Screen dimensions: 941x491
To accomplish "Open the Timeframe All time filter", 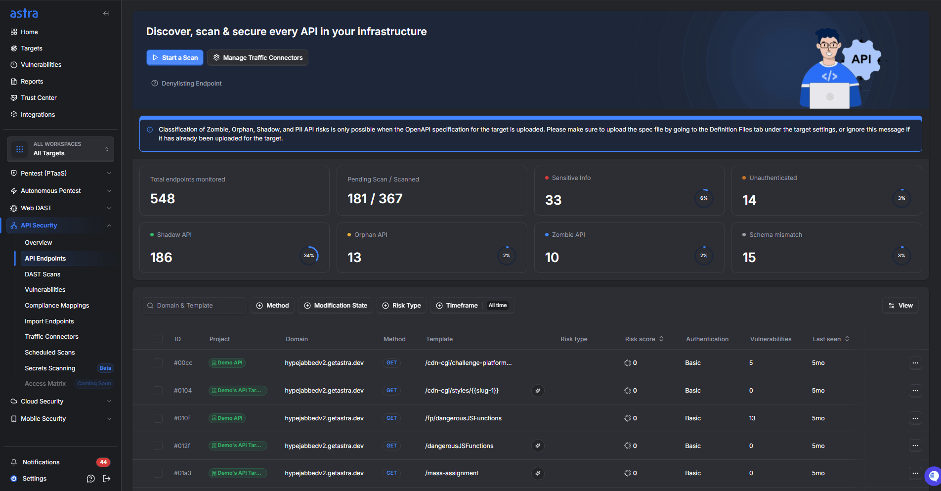I will 472,306.
